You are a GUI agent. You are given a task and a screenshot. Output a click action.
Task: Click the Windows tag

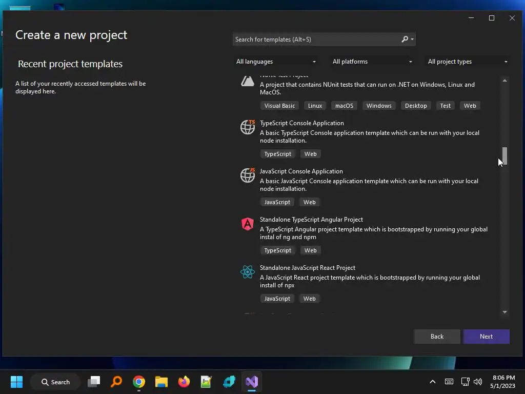(379, 106)
